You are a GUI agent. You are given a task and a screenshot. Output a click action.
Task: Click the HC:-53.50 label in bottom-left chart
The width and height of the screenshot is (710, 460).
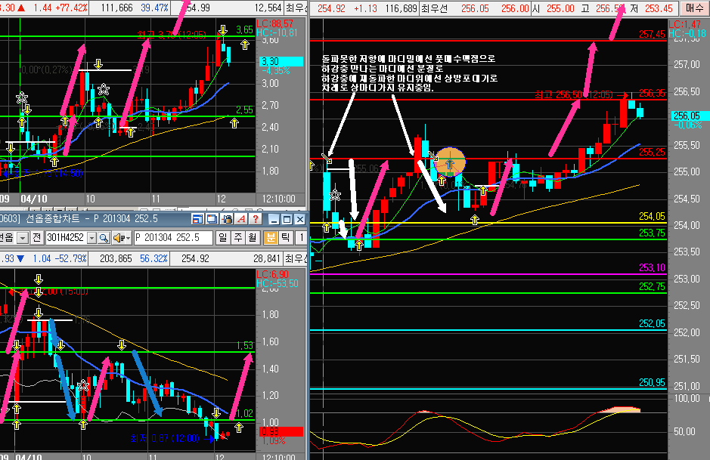277,283
